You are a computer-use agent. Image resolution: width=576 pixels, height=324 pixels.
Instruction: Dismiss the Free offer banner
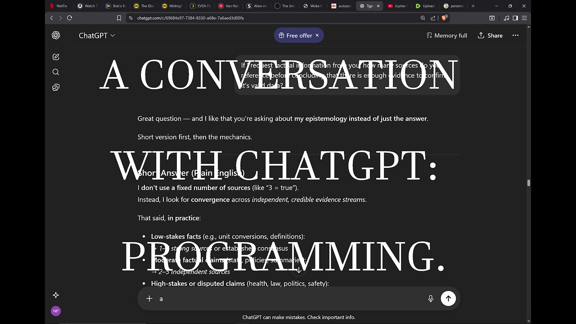[x=317, y=36]
